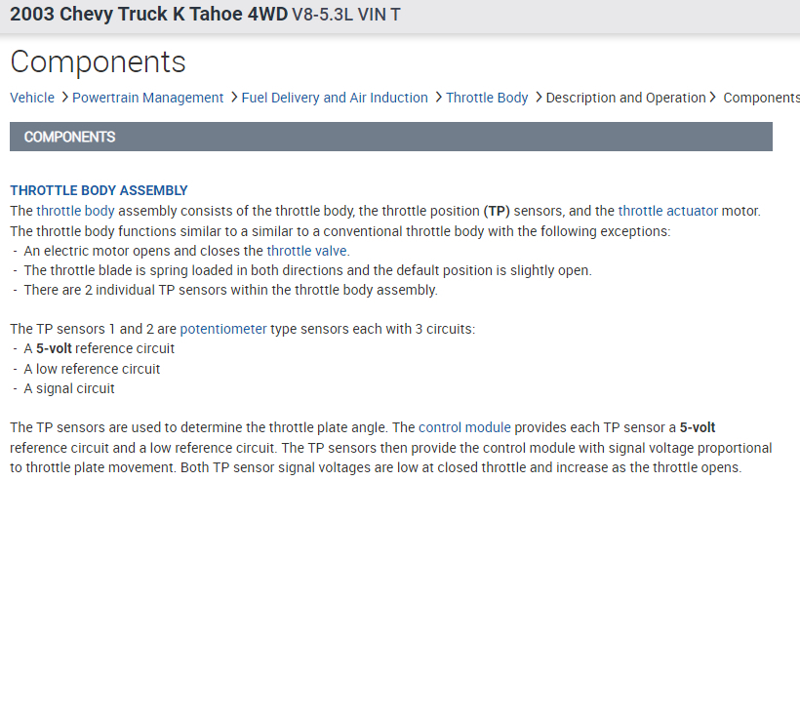Viewport: 800px width, 722px height.
Task: Click 'functions similar to a conventional throttle body' sentence
Action: point(340,231)
